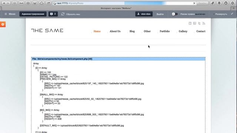
Task: Open Blog menu item
Action: click(x=132, y=31)
